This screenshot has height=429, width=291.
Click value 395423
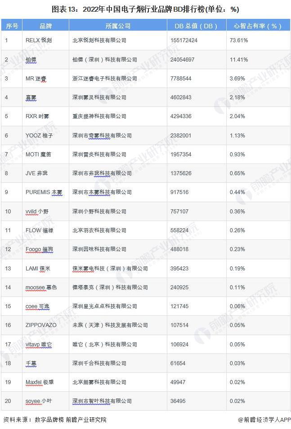pyautogui.click(x=179, y=268)
